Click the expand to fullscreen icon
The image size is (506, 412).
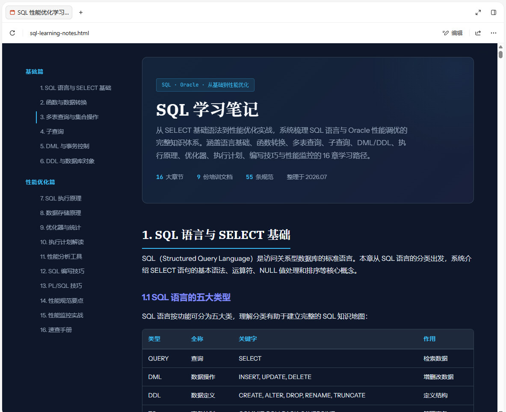point(478,12)
